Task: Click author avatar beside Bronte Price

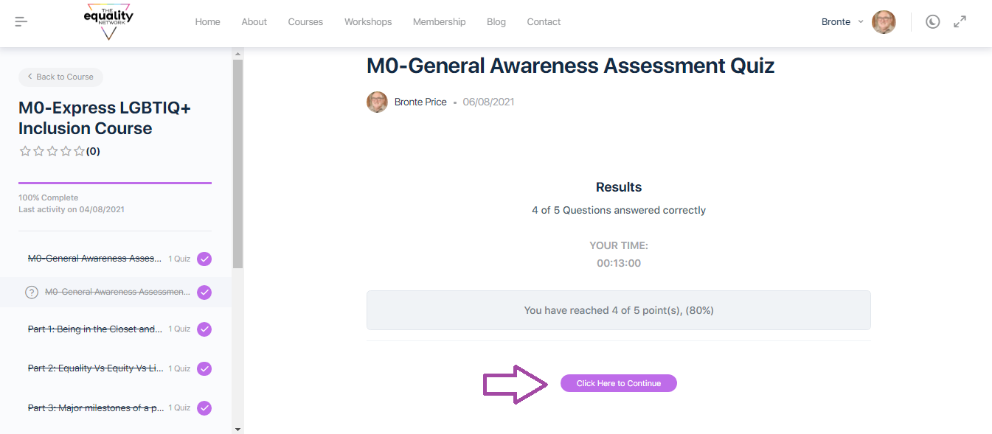Action: [x=377, y=102]
